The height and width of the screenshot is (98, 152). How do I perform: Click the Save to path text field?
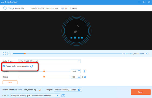pyautogui.click(x=33, y=95)
